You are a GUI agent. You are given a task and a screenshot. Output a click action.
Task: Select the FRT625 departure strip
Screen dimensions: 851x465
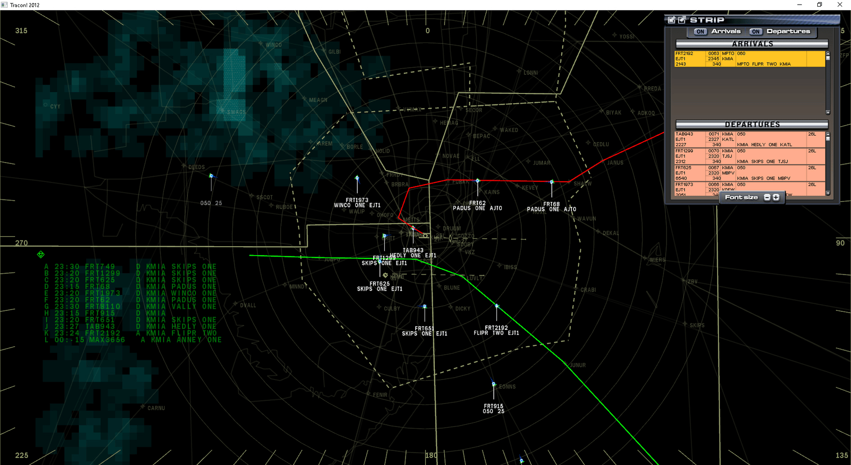point(750,173)
